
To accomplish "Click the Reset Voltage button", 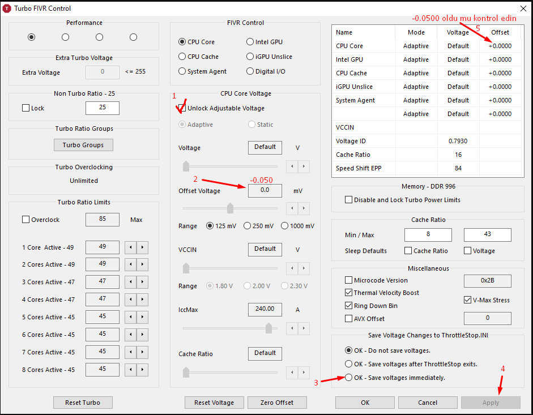I will click(214, 403).
